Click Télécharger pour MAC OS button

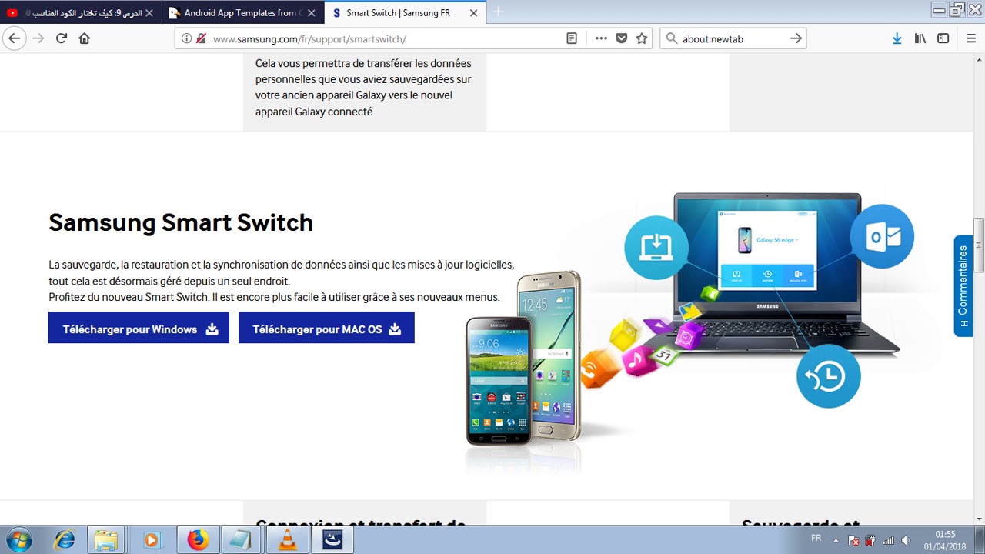coord(326,328)
